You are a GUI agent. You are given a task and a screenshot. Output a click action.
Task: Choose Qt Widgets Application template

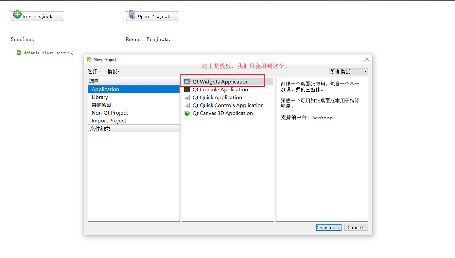[228, 82]
